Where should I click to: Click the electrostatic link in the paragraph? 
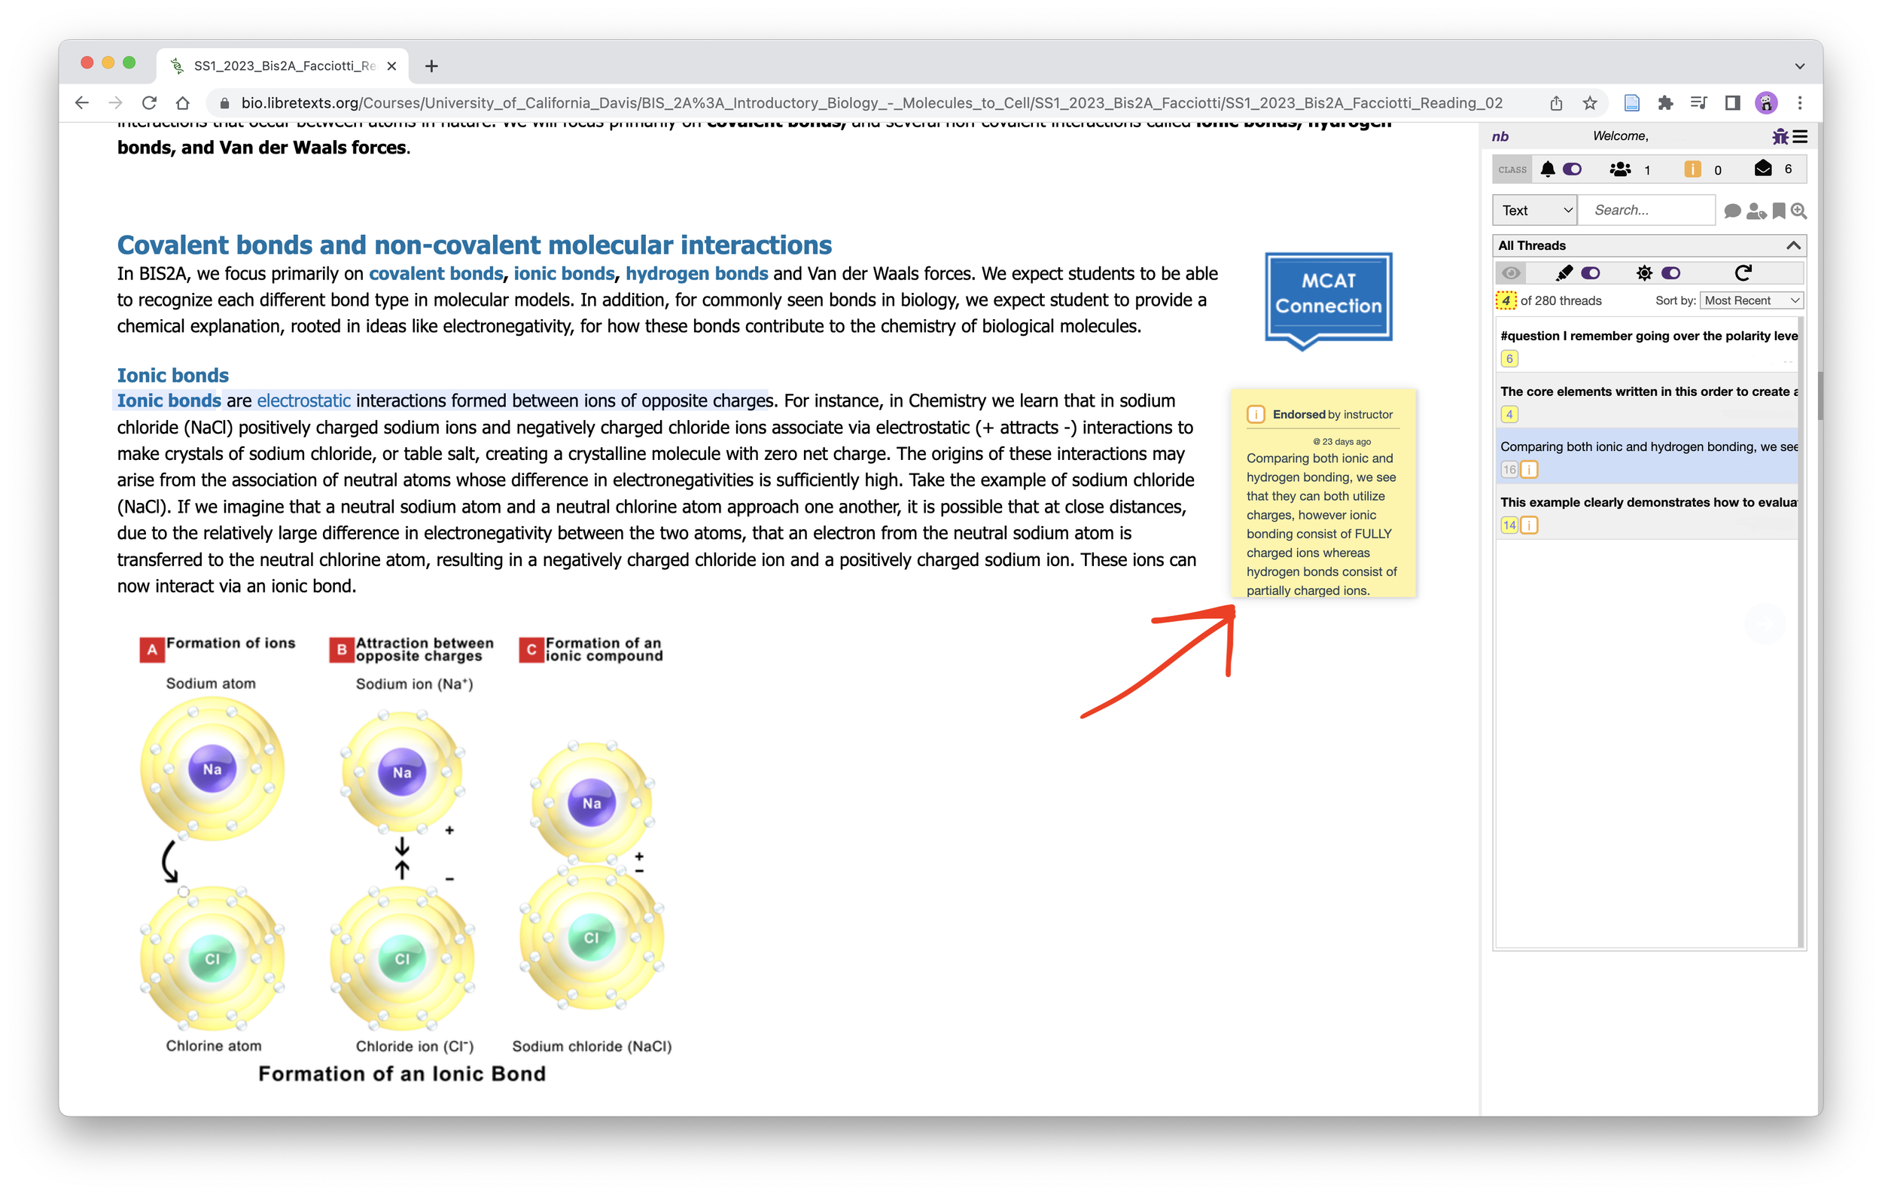[x=303, y=401]
